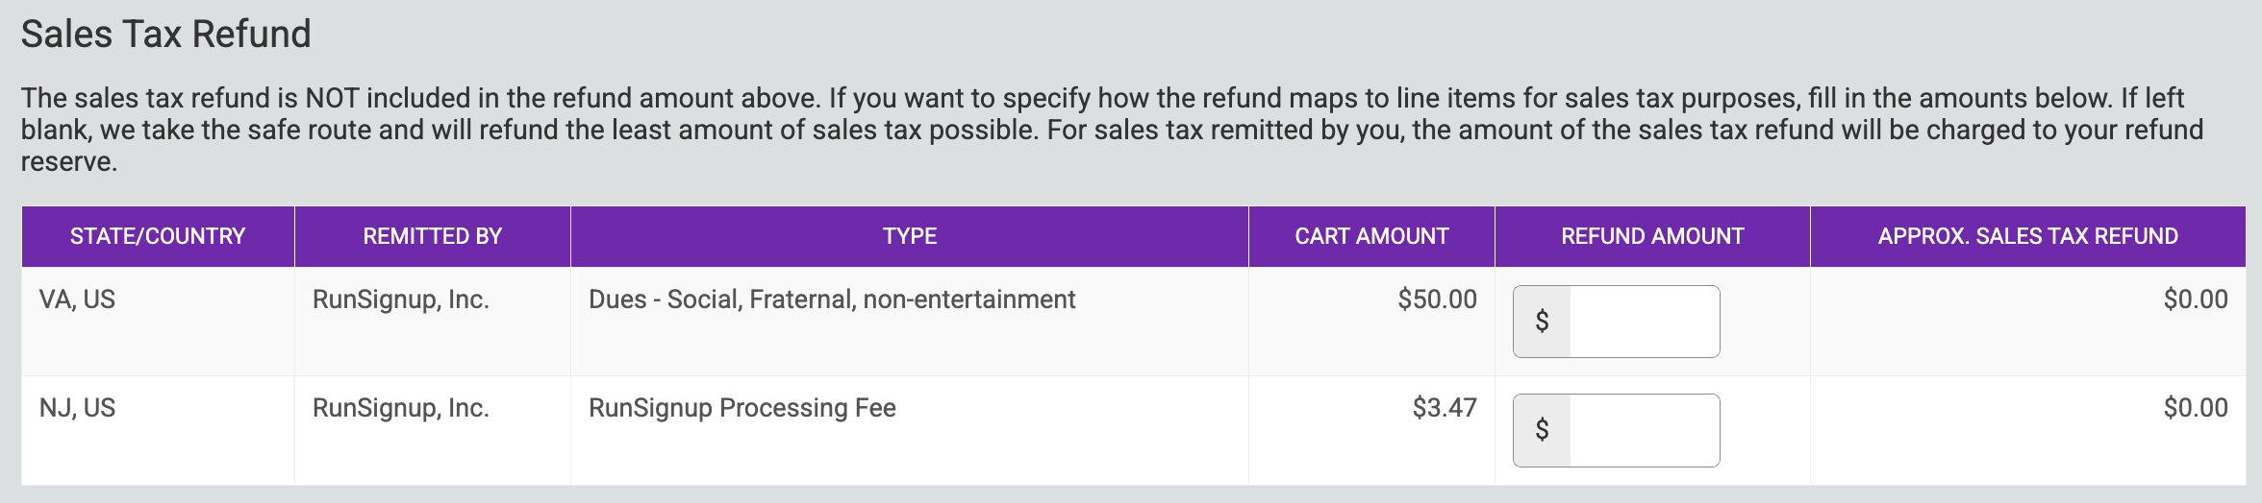This screenshot has width=2262, height=503.
Task: Click RunSignup, Inc. in the NJ row
Action: [401, 408]
